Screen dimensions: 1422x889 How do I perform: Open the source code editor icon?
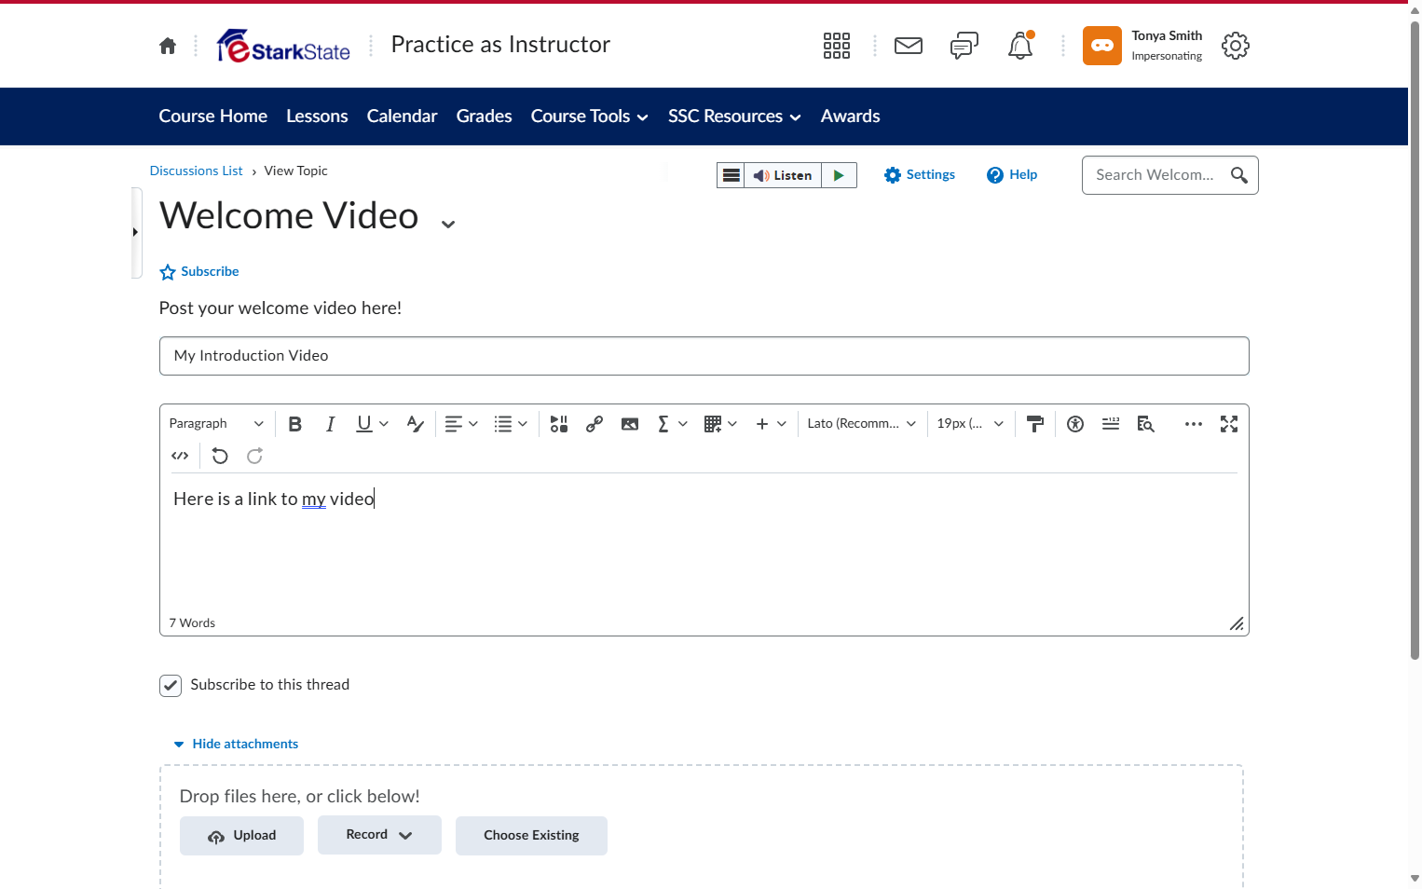(180, 456)
